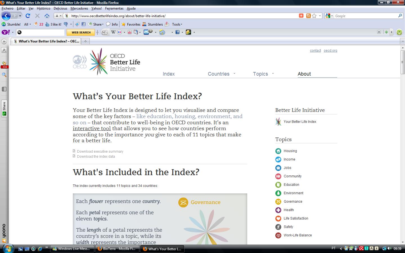Expand the Countries navigation dropdown

pyautogui.click(x=234, y=74)
